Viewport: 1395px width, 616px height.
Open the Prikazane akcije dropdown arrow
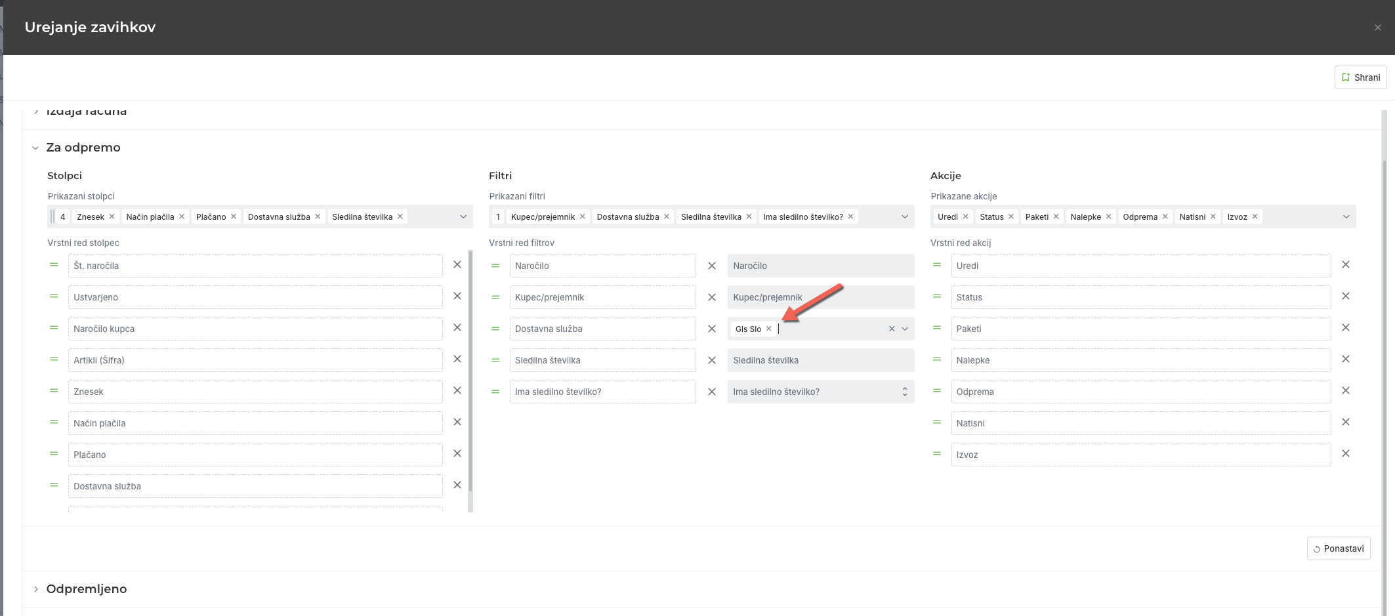1346,216
